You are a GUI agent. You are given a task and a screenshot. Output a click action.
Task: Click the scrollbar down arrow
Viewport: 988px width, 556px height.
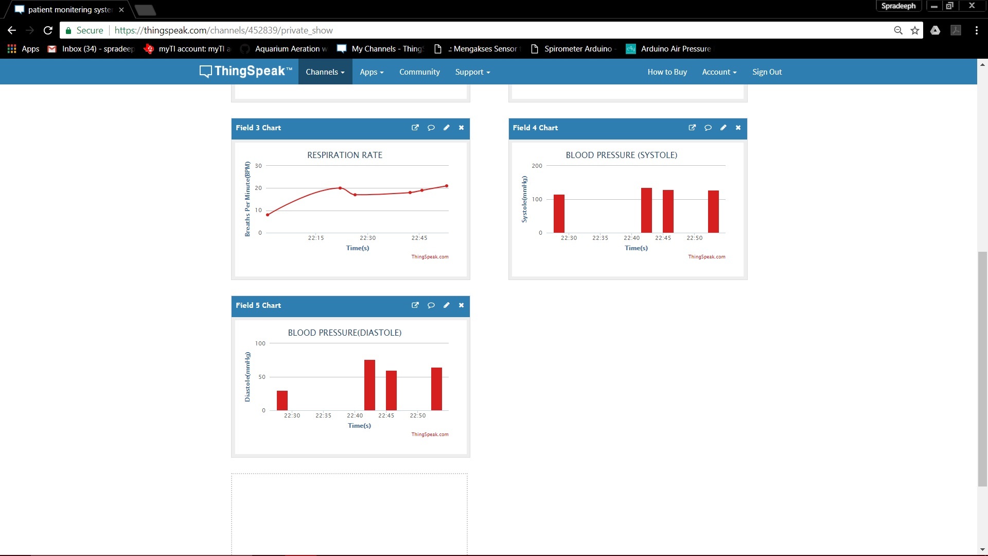982,550
